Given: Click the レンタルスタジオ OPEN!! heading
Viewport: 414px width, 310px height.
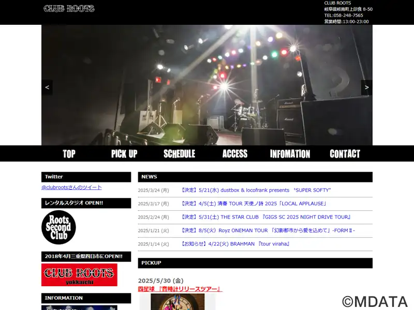Looking at the screenshot, I should [x=86, y=203].
